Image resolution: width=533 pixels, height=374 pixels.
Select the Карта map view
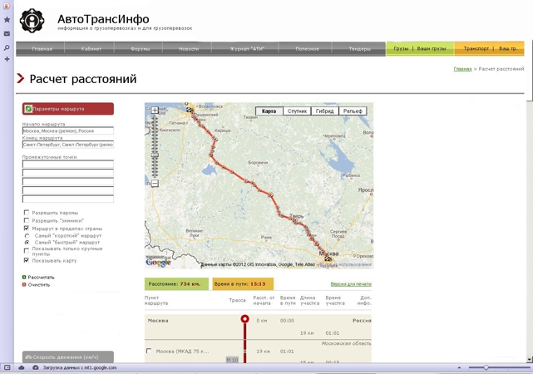pyautogui.click(x=269, y=111)
